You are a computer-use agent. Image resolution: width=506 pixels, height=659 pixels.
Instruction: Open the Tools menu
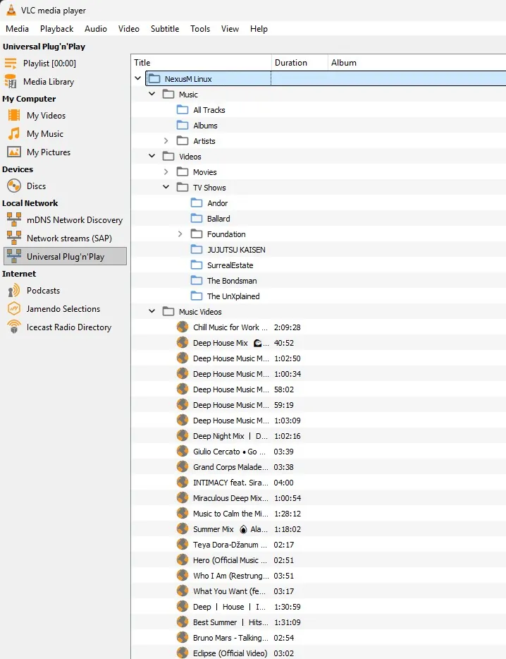point(200,29)
